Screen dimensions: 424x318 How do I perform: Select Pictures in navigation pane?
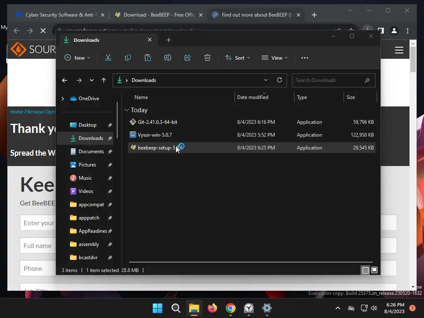pos(87,165)
